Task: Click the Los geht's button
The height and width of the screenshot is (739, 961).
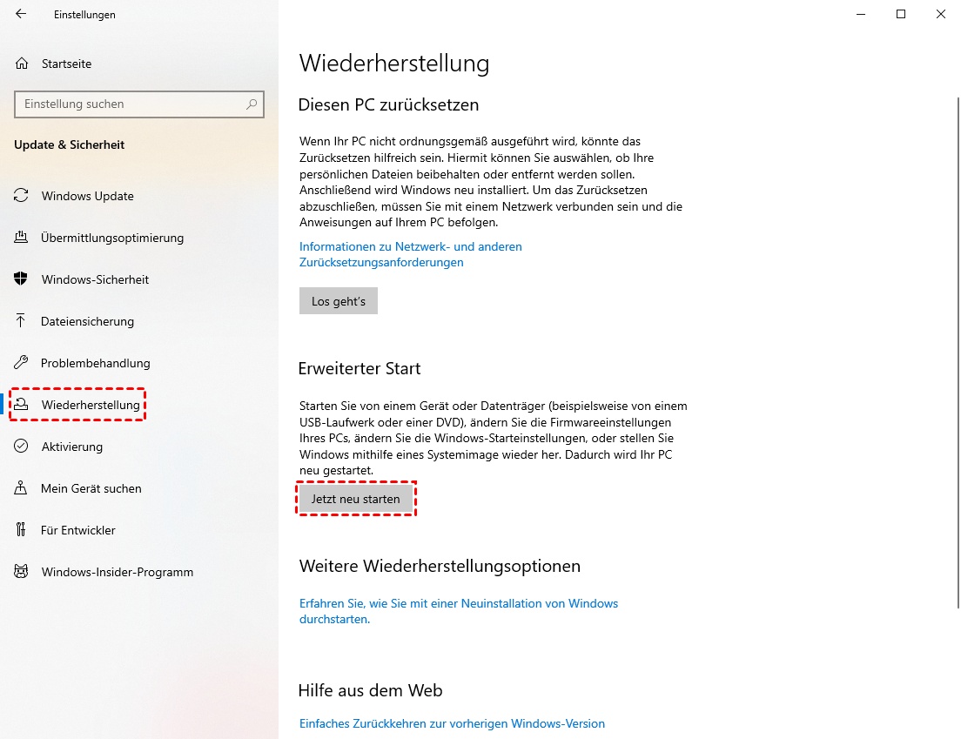Action: pyautogui.click(x=339, y=301)
